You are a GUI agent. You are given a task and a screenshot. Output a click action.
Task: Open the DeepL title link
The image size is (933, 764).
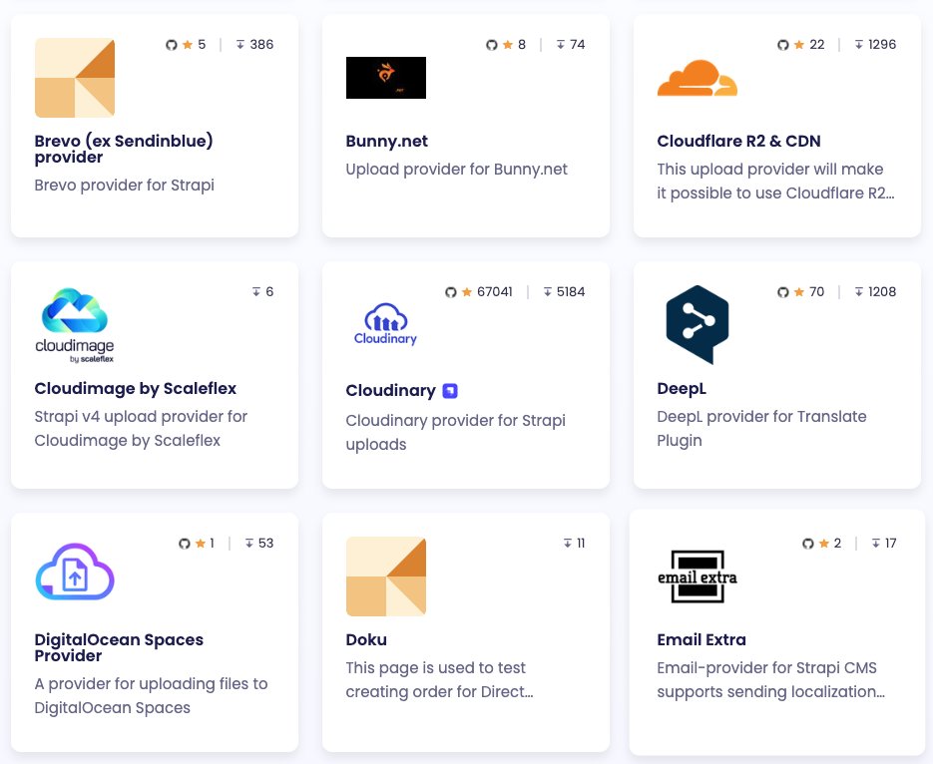[682, 388]
